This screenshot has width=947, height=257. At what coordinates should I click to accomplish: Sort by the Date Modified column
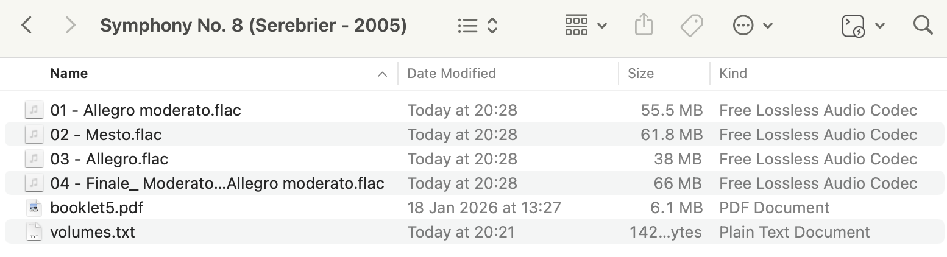[x=451, y=74]
